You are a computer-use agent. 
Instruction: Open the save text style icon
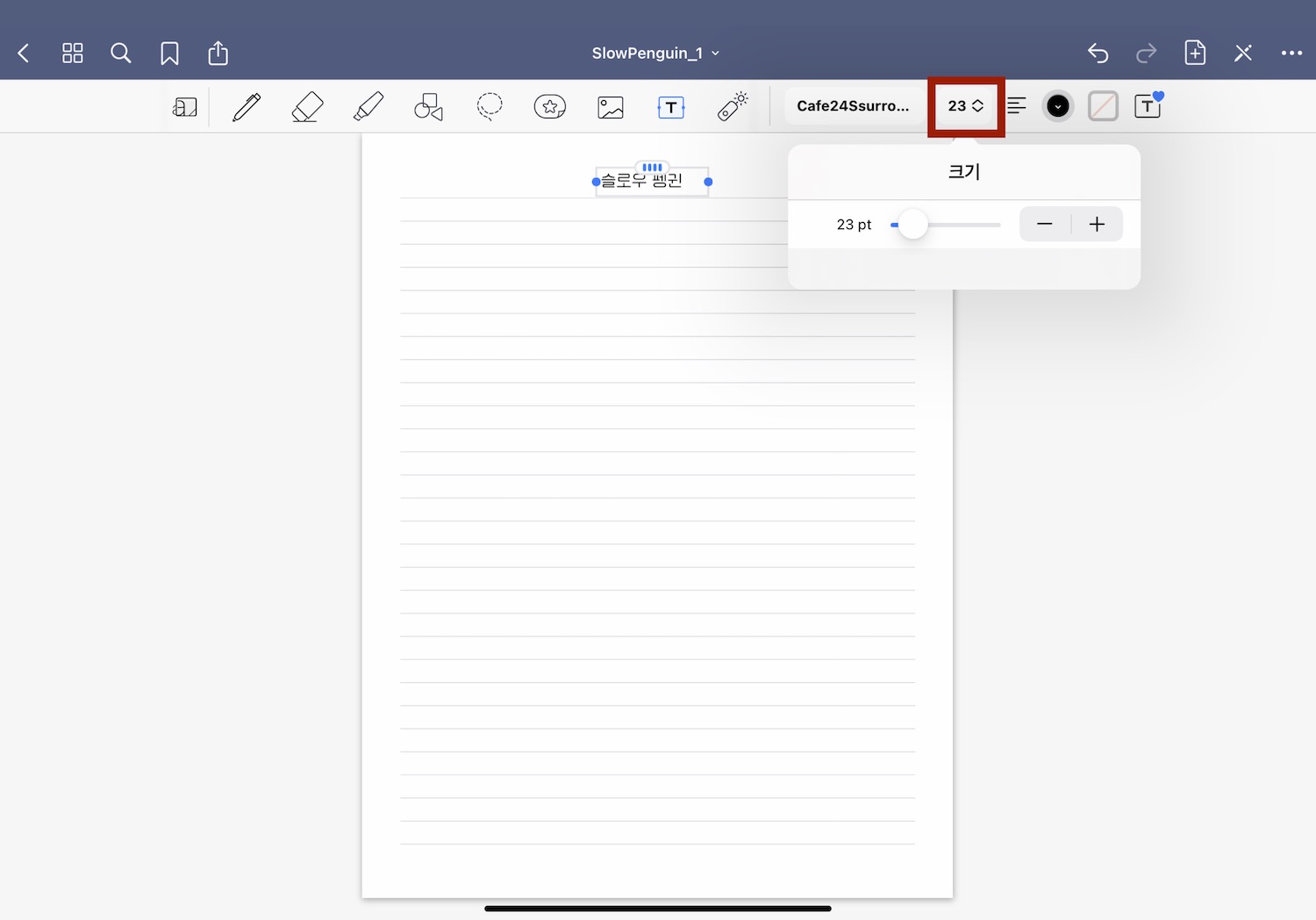[x=1148, y=105]
